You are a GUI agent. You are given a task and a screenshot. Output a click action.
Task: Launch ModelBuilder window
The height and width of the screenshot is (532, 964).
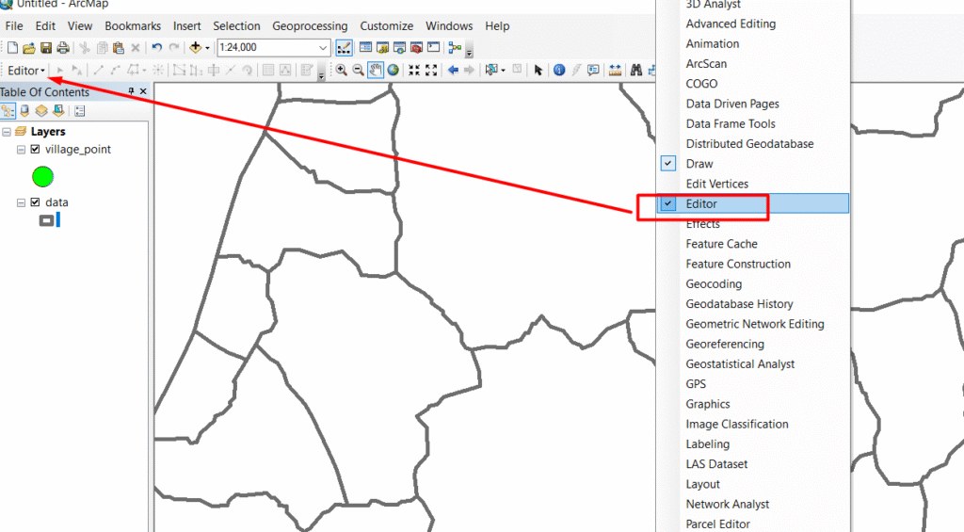(455, 47)
